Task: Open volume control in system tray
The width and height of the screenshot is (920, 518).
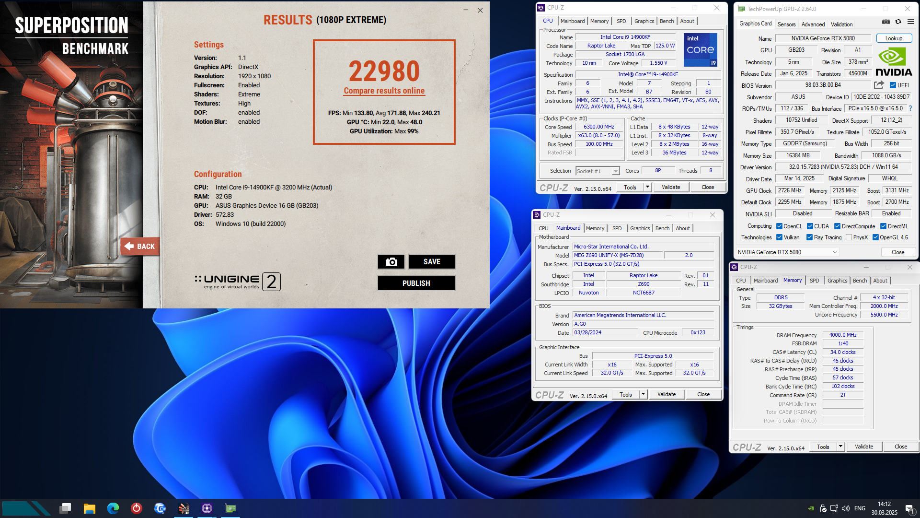Action: tap(846, 508)
